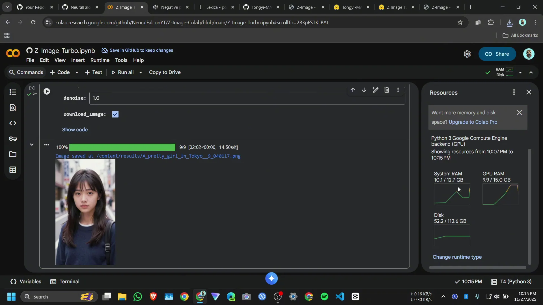This screenshot has height=305, width=543.
Task: Open the find and replace sidebar icon
Action: 13,108
